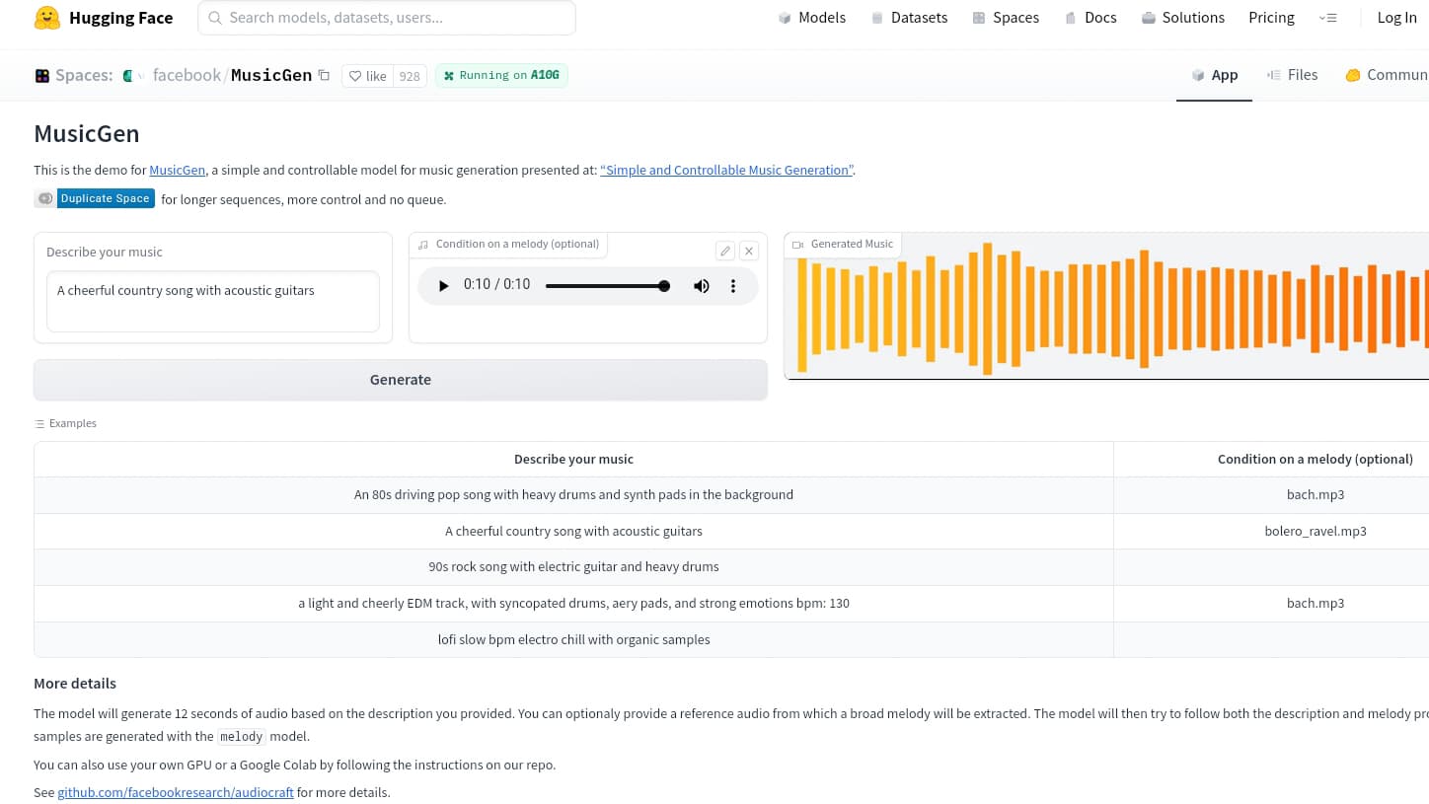1429x804 pixels.
Task: Open the MusicGen Space title link
Action: click(x=271, y=75)
